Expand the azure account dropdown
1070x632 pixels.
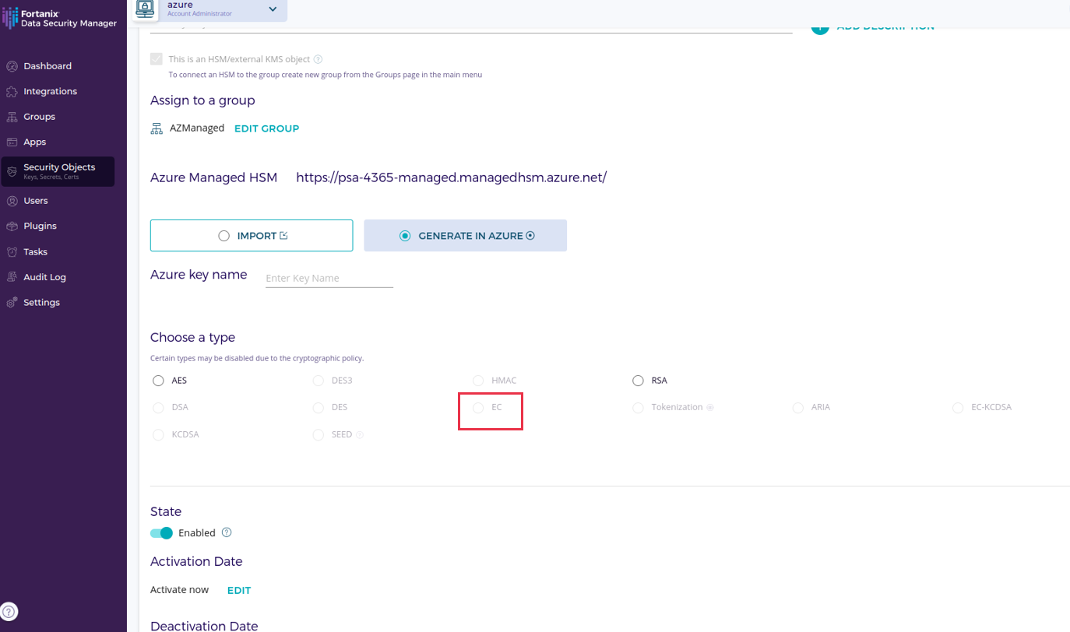coord(273,9)
